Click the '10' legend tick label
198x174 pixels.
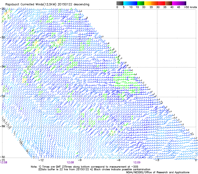click(x=131, y=7)
